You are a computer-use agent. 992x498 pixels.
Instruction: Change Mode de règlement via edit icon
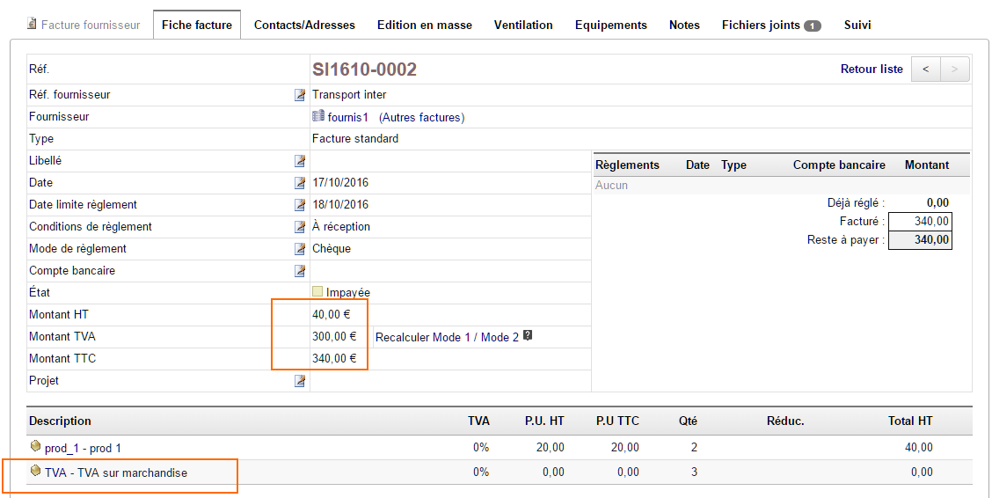[x=300, y=249]
